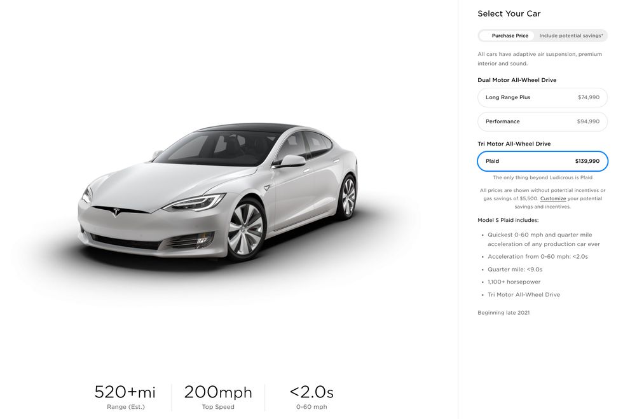The height and width of the screenshot is (419, 623).
Task: Click the $139,990 Plaid price label
Action: pyautogui.click(x=586, y=161)
